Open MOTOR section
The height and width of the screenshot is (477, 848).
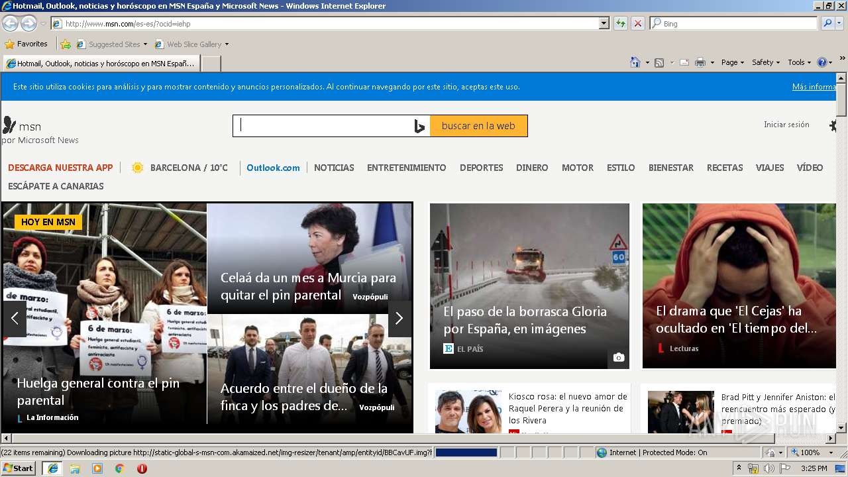(578, 168)
